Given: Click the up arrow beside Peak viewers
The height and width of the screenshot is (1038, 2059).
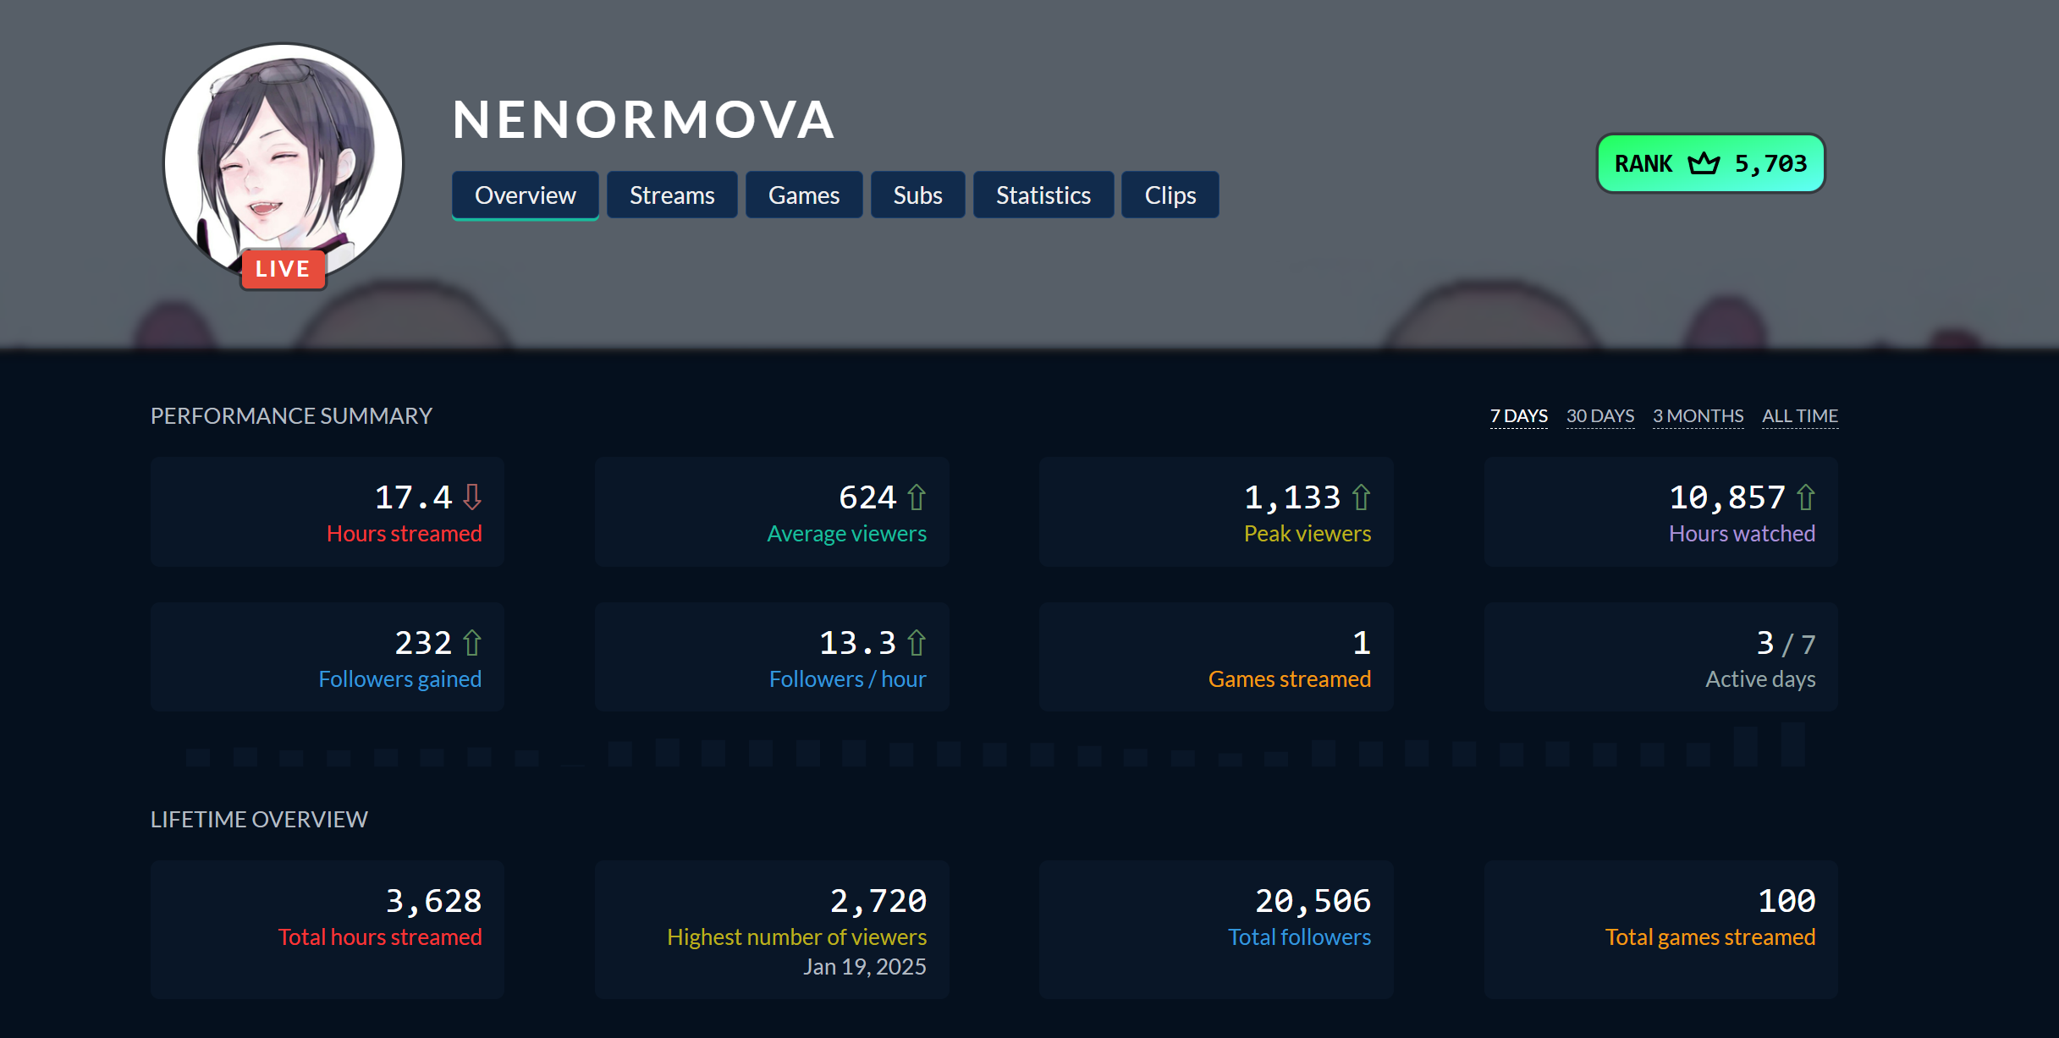Looking at the screenshot, I should pos(1361,497).
